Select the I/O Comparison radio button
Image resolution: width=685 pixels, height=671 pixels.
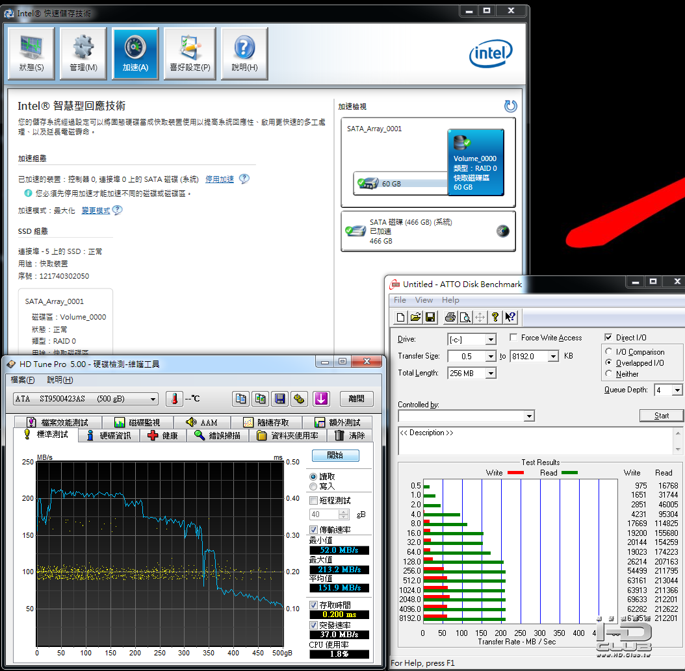pos(609,352)
